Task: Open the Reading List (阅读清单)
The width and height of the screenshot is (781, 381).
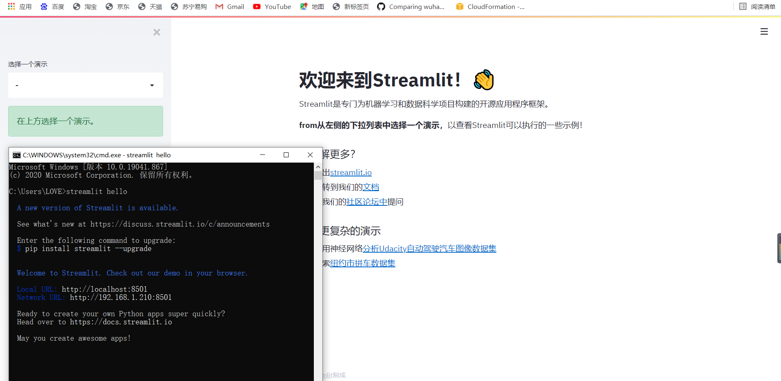Action: (757, 7)
